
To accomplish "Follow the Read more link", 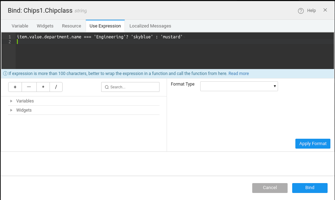I will pyautogui.click(x=238, y=74).
